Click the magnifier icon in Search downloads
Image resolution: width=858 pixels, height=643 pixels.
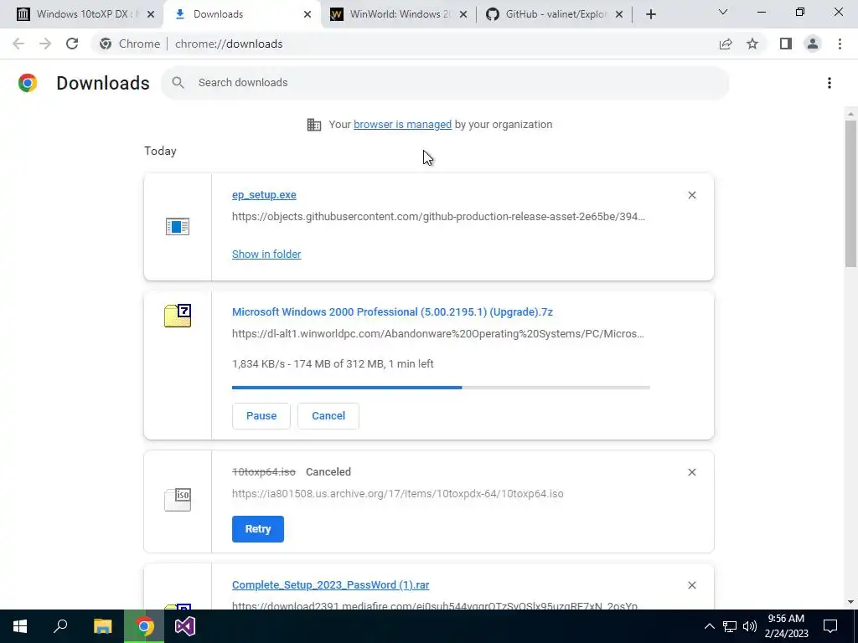(178, 83)
